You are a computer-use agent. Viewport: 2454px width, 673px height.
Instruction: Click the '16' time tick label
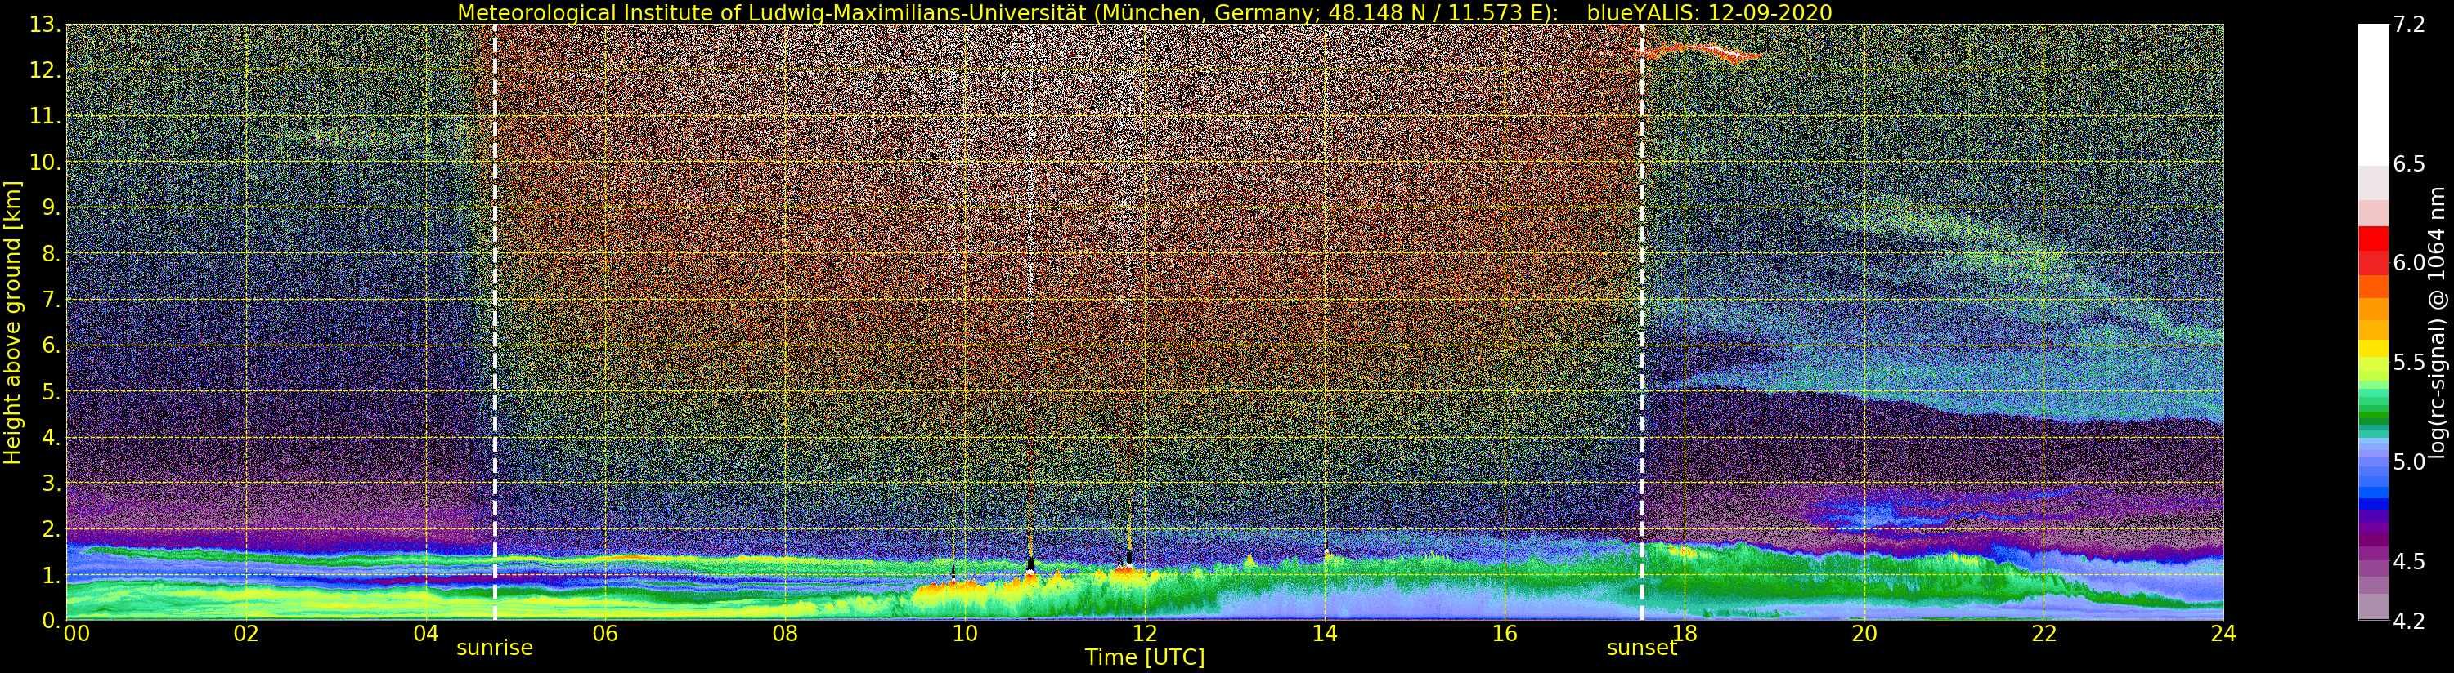[1505, 634]
